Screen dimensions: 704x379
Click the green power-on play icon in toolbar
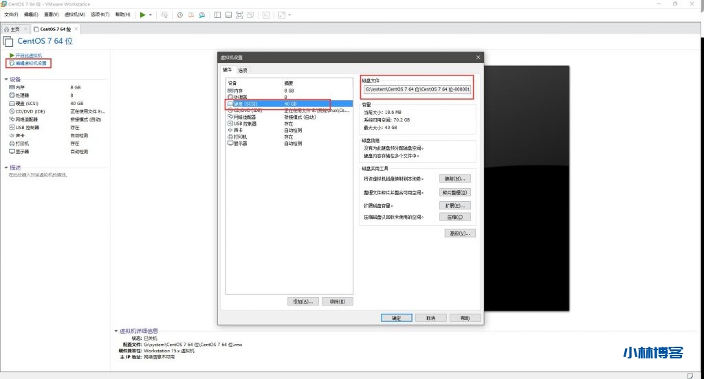(142, 14)
